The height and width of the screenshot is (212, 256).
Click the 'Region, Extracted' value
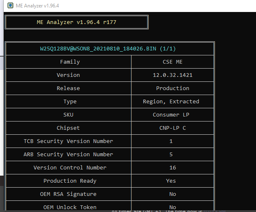[171, 102]
